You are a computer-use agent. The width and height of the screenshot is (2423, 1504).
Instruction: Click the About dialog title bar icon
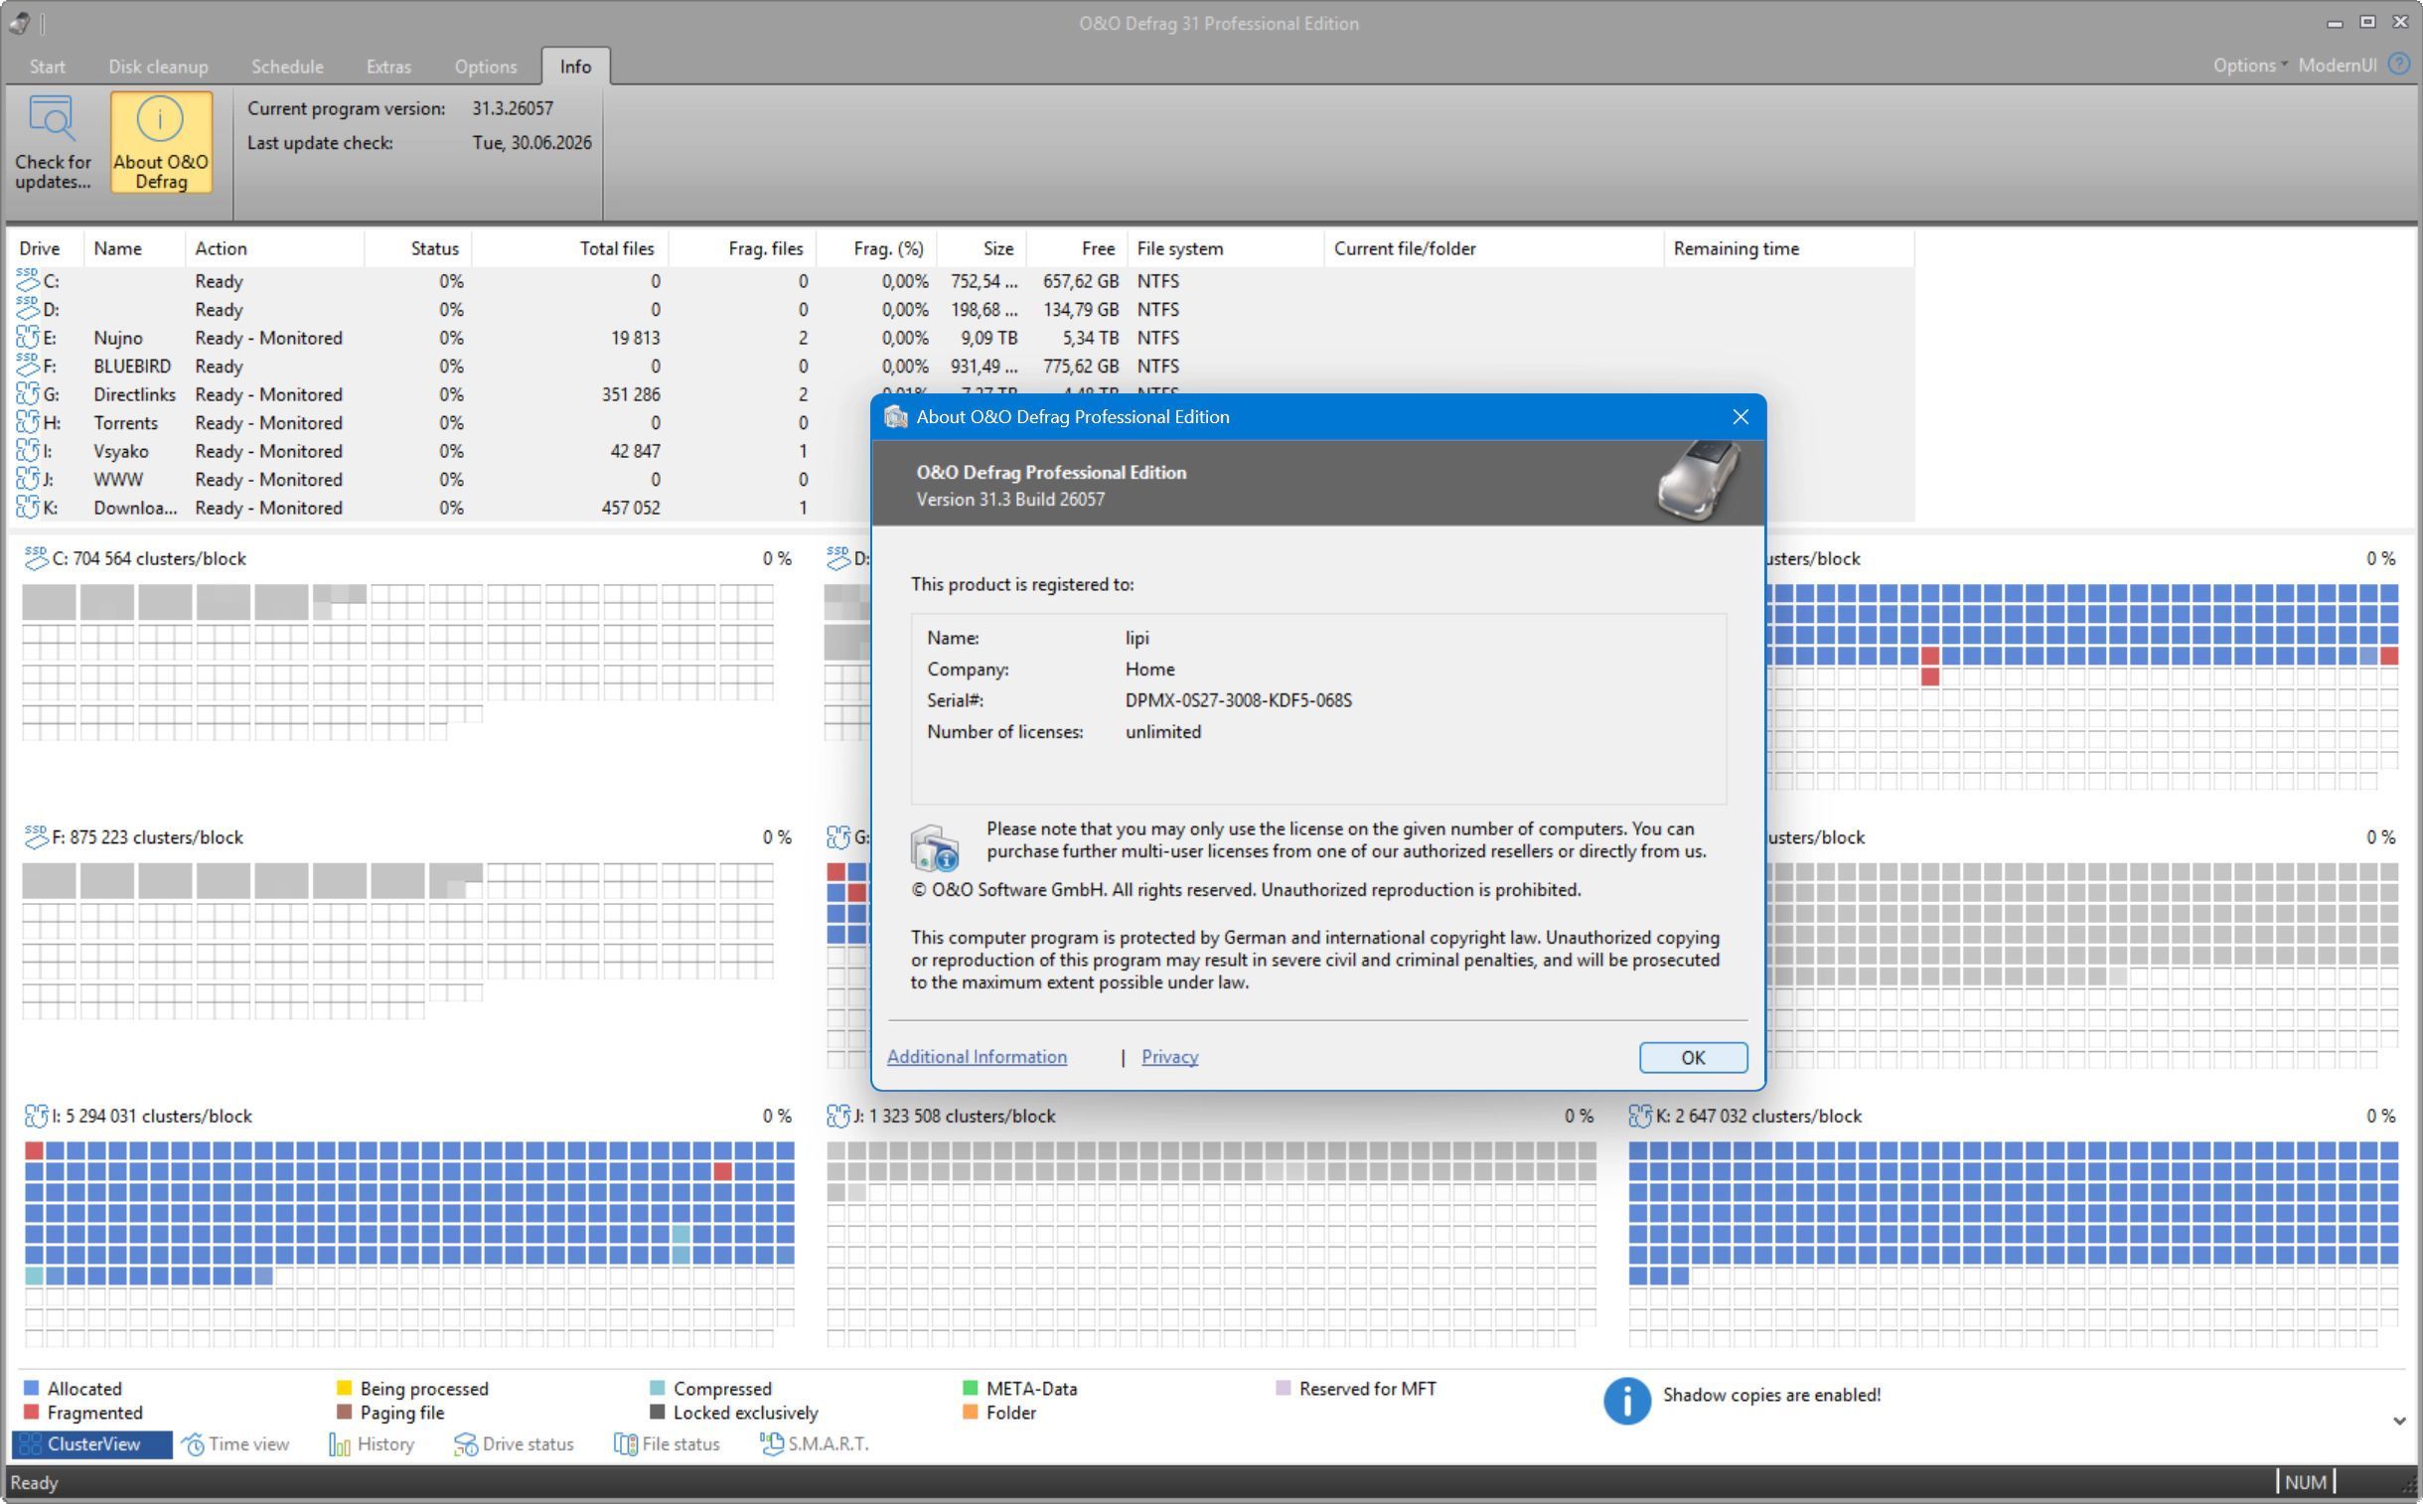click(x=895, y=417)
